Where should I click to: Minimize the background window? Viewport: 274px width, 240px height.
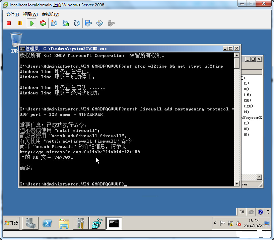coord(248,59)
